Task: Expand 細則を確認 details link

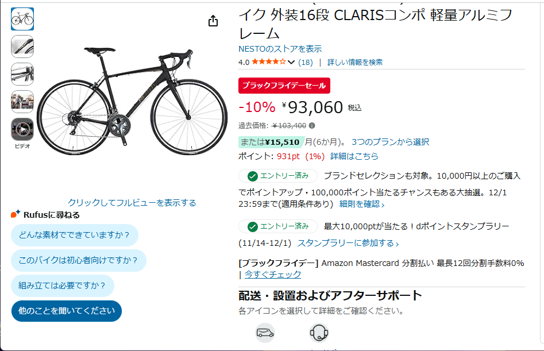Action: coord(362,204)
